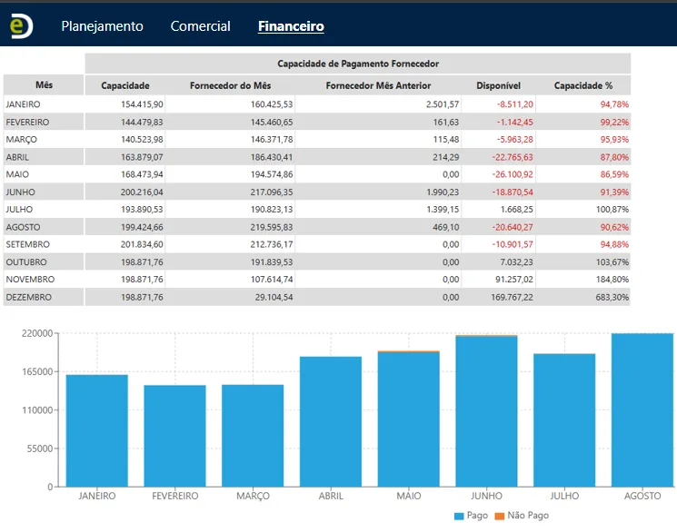
Task: Click the ABRIL bar in the chart
Action: [x=331, y=421]
